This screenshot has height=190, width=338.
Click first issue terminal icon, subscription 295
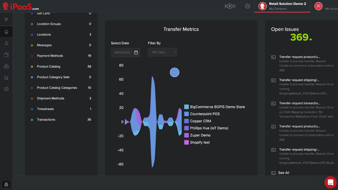(x=274, y=57)
